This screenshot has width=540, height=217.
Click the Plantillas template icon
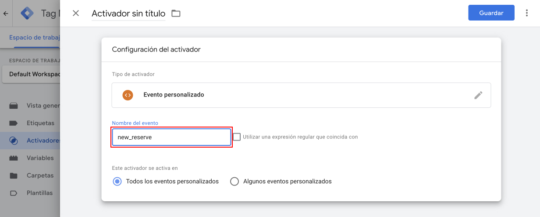coord(14,193)
